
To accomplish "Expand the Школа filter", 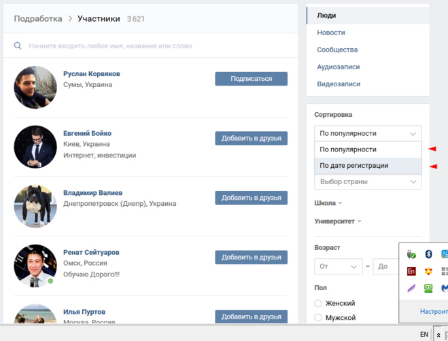I will point(328,203).
